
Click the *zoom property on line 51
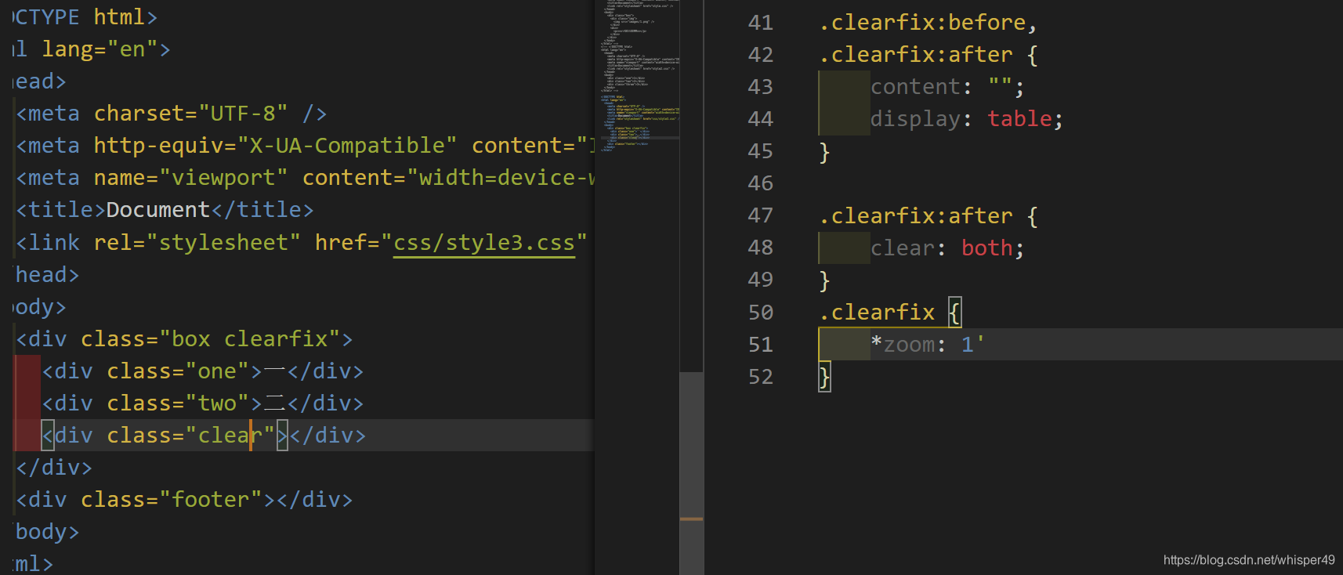[903, 345]
